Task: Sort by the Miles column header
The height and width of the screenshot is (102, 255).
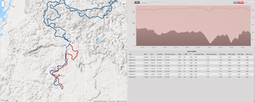Action: [x=180, y=54]
